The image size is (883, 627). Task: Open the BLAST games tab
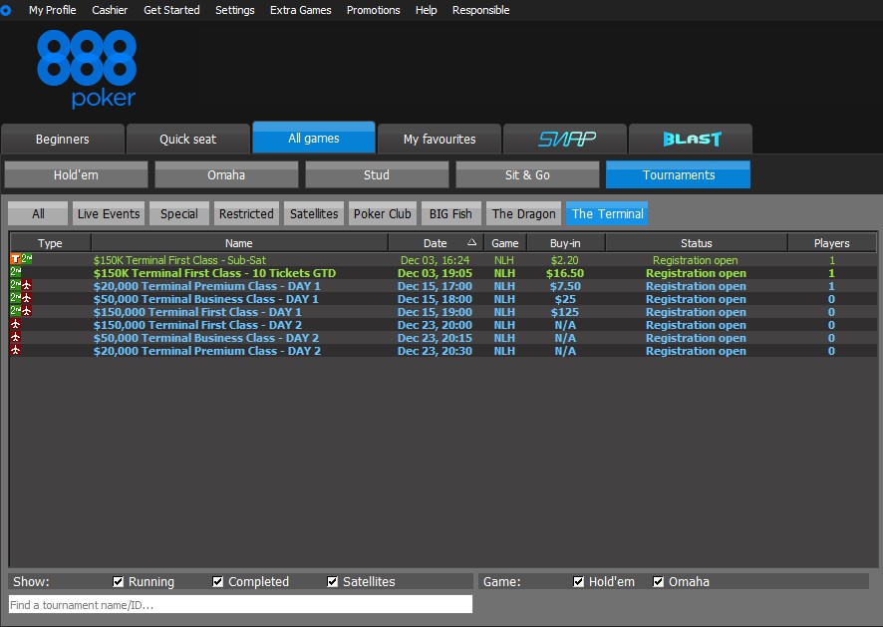[691, 139]
